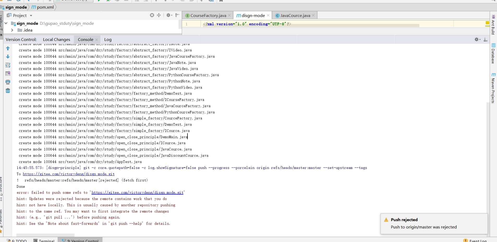The width and height of the screenshot is (497, 242).
Task: Click yellow inspection marker at editor top-right
Action: pyautogui.click(x=487, y=23)
